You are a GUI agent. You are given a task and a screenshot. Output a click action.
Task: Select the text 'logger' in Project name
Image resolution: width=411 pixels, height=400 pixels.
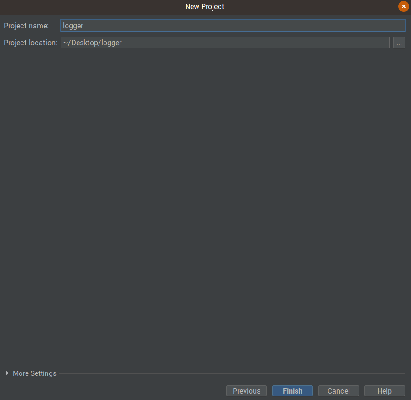tap(73, 26)
